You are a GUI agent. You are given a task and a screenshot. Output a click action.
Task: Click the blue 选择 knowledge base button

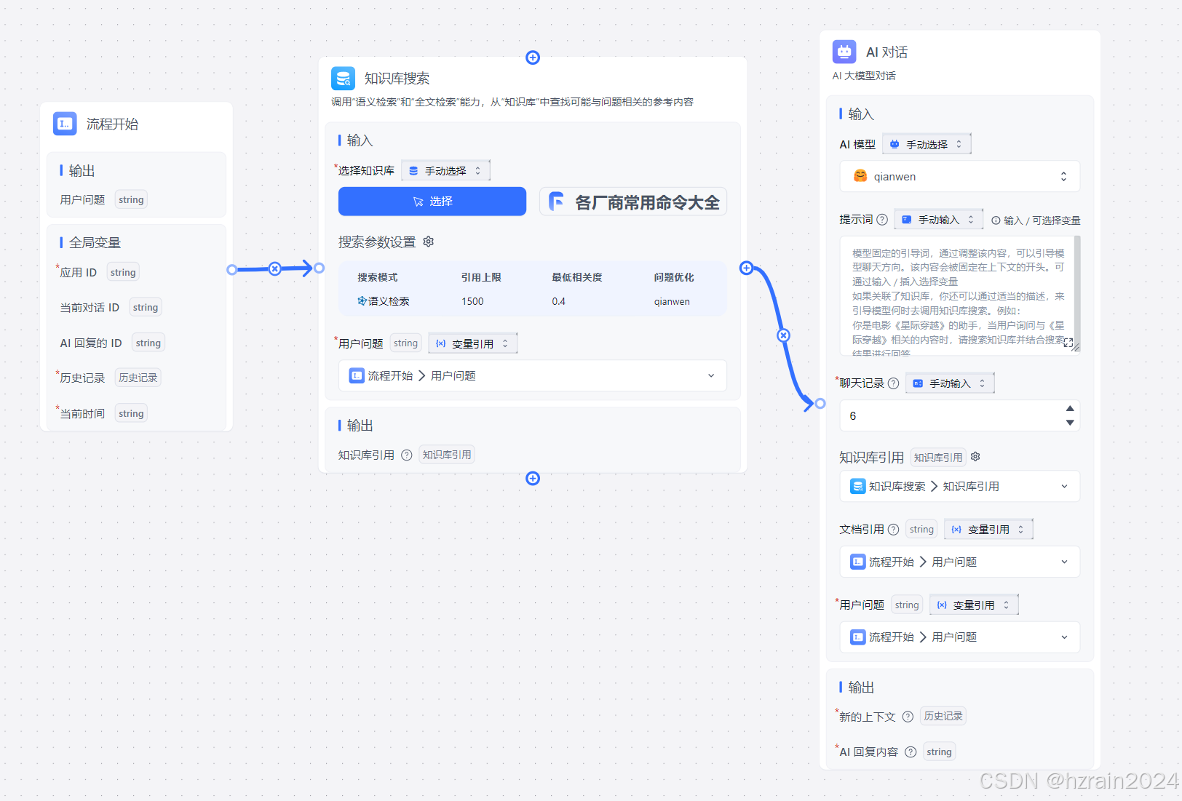coord(432,202)
